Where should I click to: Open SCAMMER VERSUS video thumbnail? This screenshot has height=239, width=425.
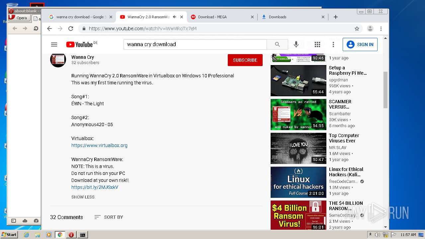(x=298, y=115)
